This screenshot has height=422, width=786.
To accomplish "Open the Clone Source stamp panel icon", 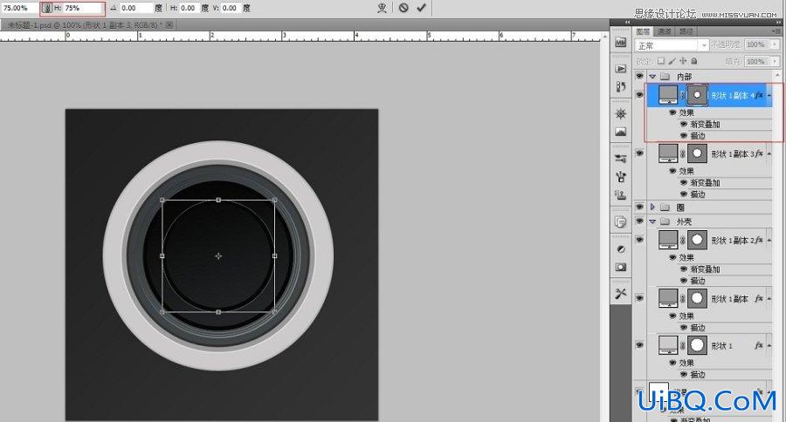I will 621,194.
